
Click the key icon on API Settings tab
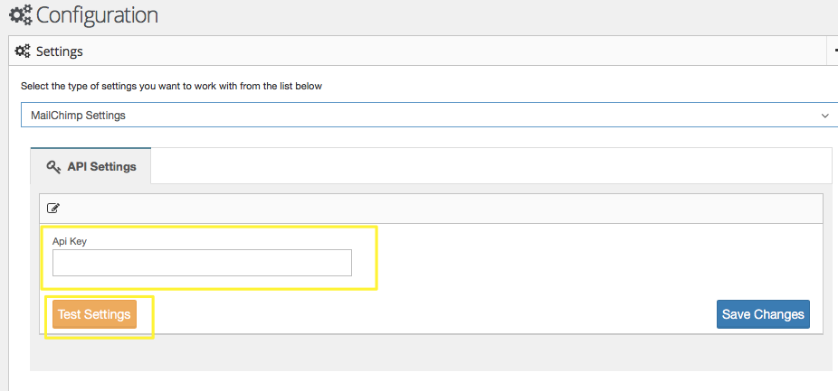click(52, 166)
